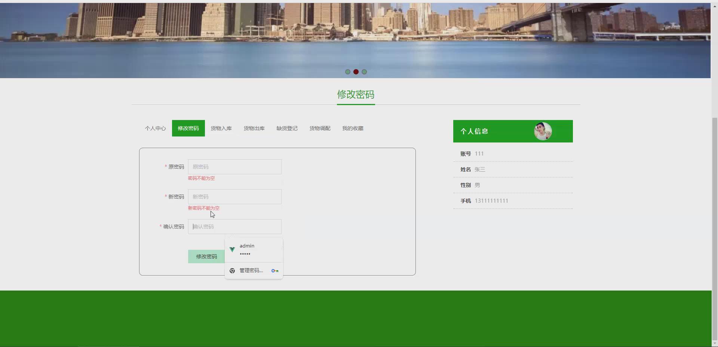Switch to the 缺货登记 tab

[286, 128]
